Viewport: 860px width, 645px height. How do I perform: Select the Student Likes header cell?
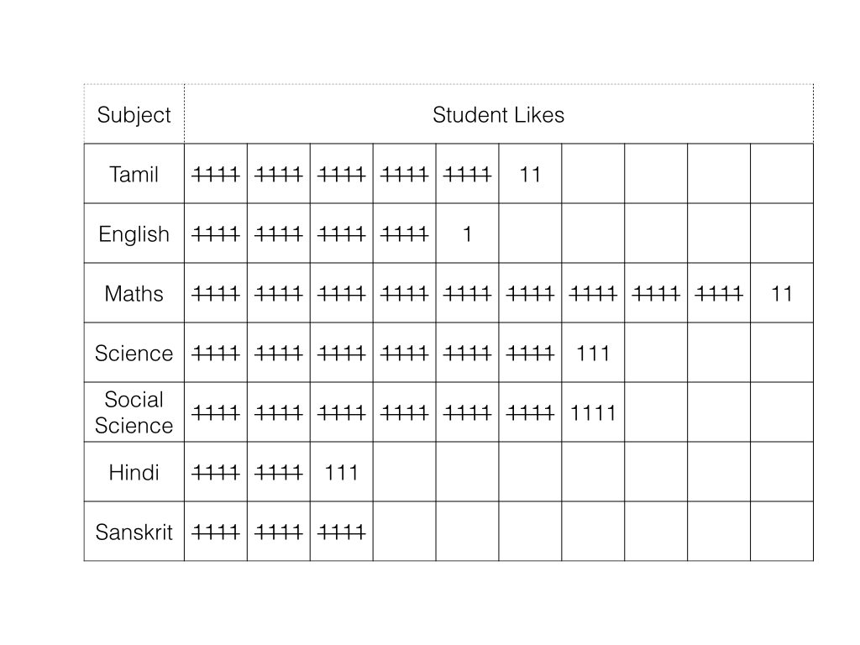click(499, 114)
